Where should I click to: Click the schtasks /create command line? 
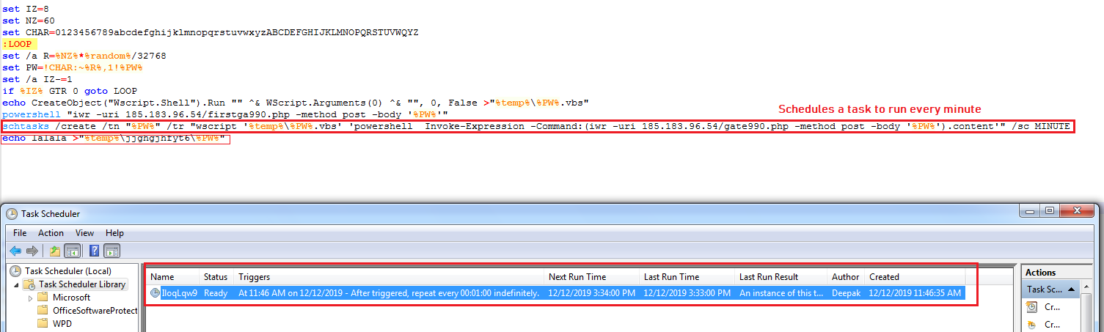(536, 126)
